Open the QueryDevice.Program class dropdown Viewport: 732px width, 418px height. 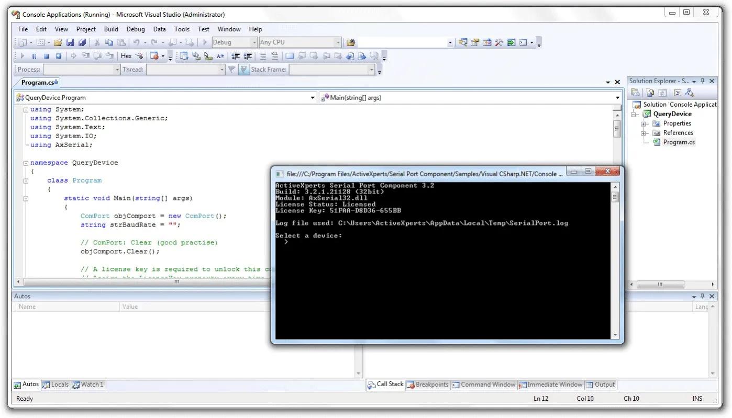click(313, 97)
